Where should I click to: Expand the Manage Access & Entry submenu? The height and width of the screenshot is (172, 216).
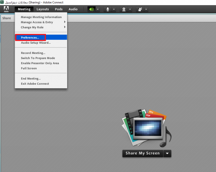point(37,22)
